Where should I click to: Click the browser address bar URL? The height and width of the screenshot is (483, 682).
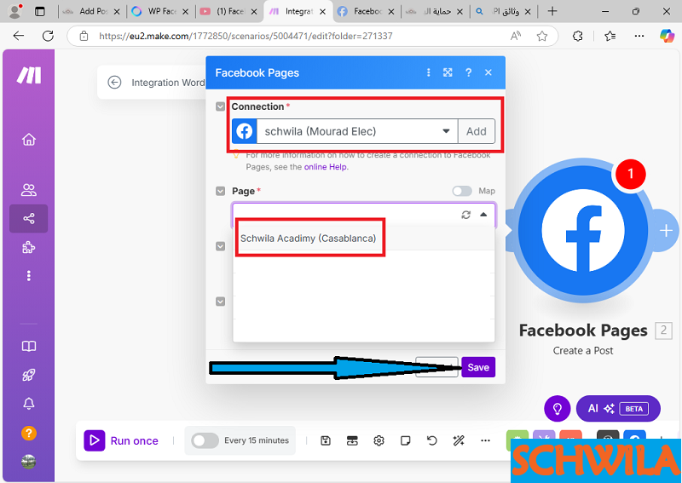(x=246, y=36)
